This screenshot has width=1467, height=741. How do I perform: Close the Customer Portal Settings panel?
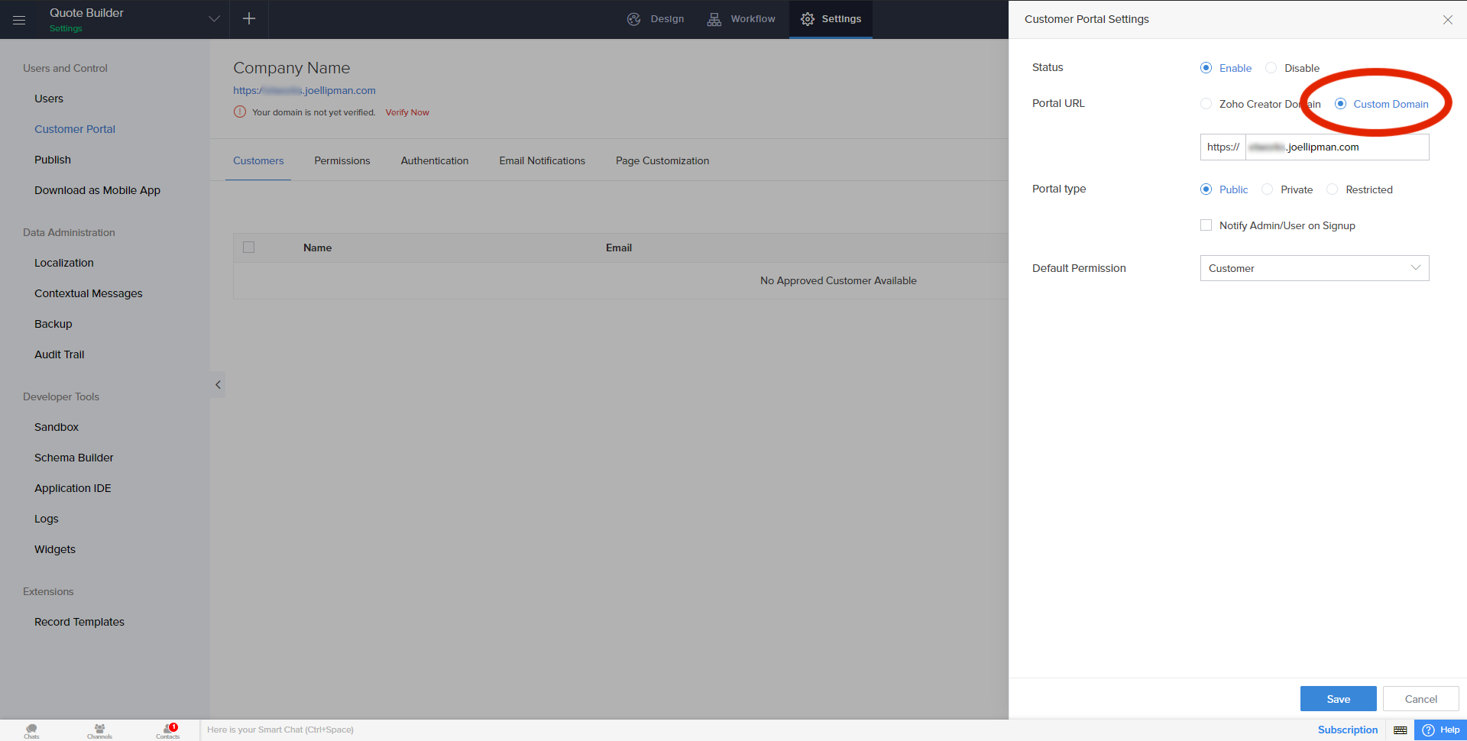1447,20
